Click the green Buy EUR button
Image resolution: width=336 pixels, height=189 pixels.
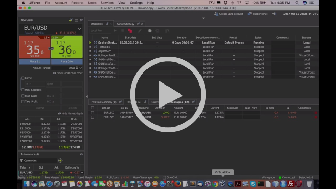(x=67, y=47)
